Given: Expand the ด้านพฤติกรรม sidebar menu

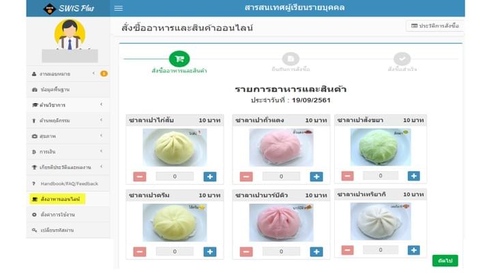Looking at the screenshot, I should pos(68,121).
